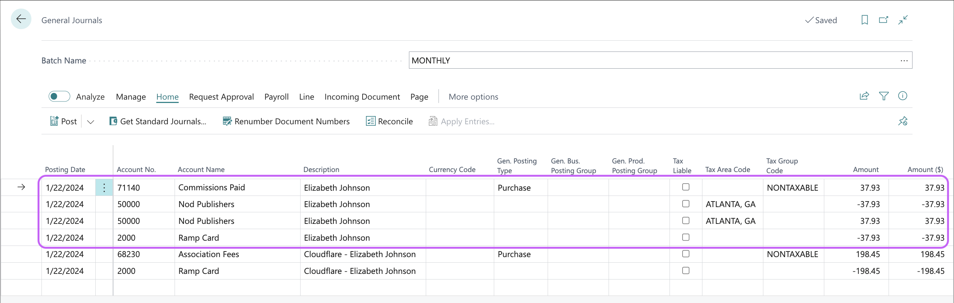Click the Cloudflare description on Association Fees row
Screen dimensions: 954x303
363,254
